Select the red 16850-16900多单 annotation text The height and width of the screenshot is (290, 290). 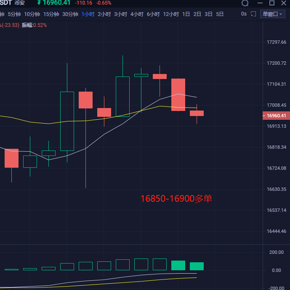[176, 198]
